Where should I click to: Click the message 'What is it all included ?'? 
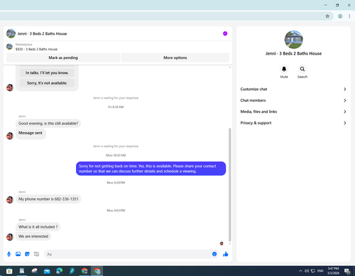[x=38, y=227]
